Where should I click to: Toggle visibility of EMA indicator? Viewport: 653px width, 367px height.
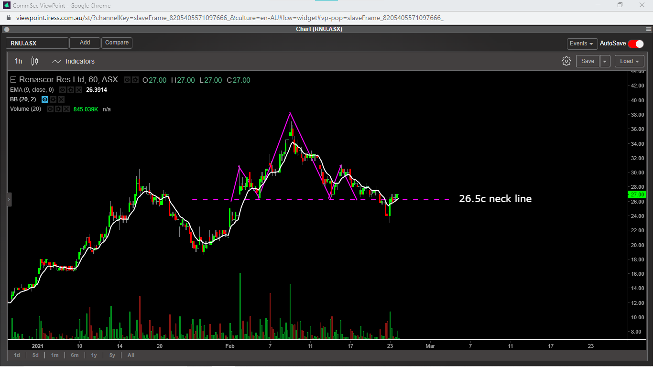pos(63,90)
